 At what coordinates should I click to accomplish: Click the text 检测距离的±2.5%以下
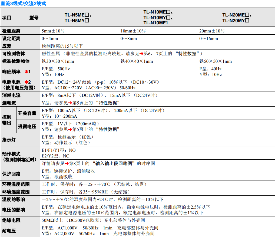pos(187,207)
